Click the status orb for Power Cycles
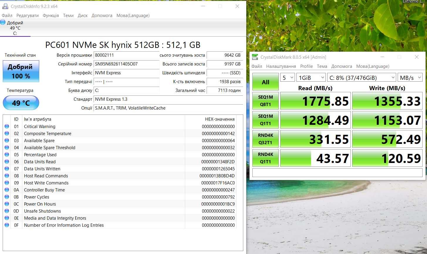The height and width of the screenshot is (254, 427). 7,197
